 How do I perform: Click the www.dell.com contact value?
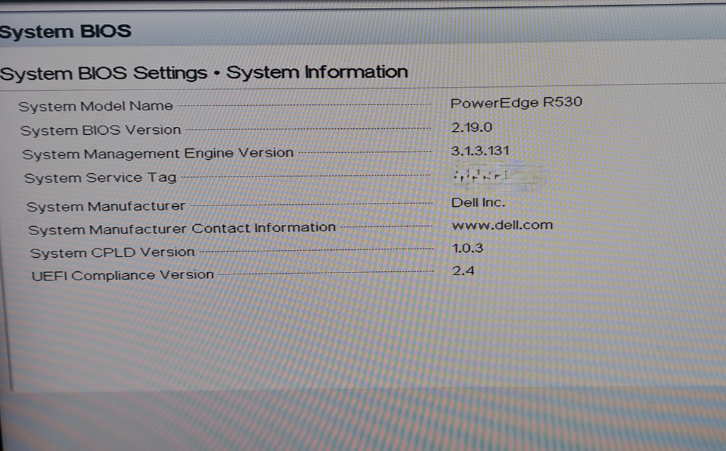point(502,225)
